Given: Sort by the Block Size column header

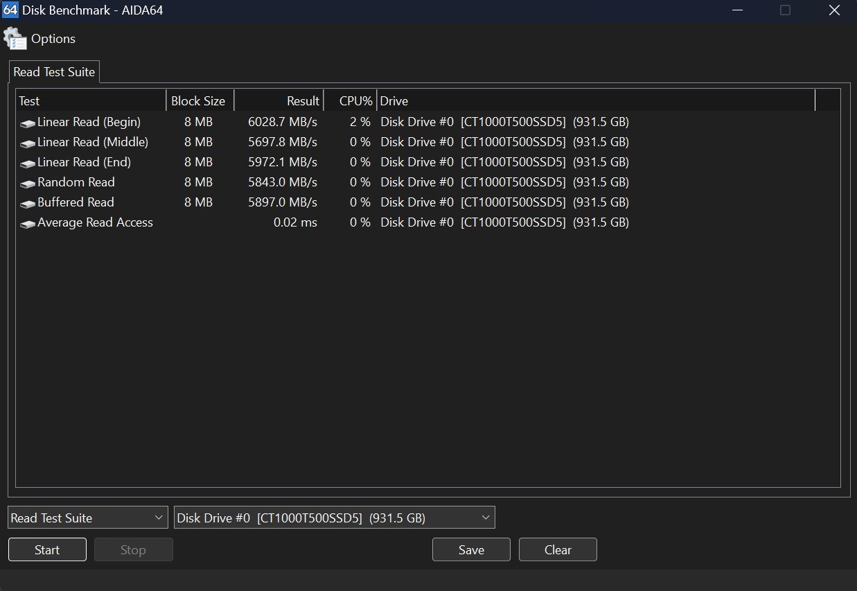Looking at the screenshot, I should coord(200,100).
